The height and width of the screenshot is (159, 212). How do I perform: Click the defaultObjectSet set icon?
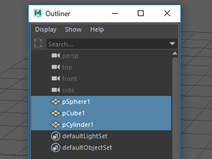[56, 147]
